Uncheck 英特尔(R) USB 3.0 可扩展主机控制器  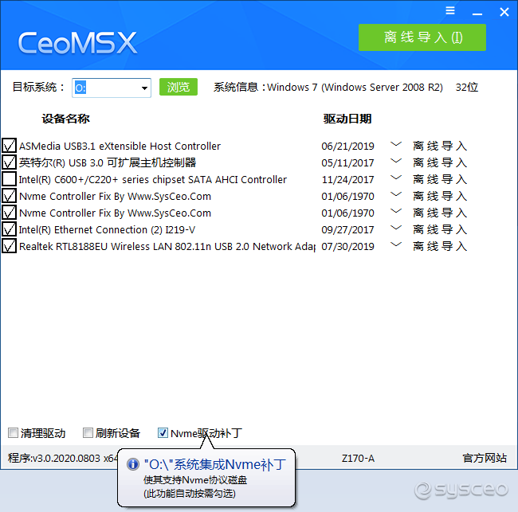coord(10,162)
